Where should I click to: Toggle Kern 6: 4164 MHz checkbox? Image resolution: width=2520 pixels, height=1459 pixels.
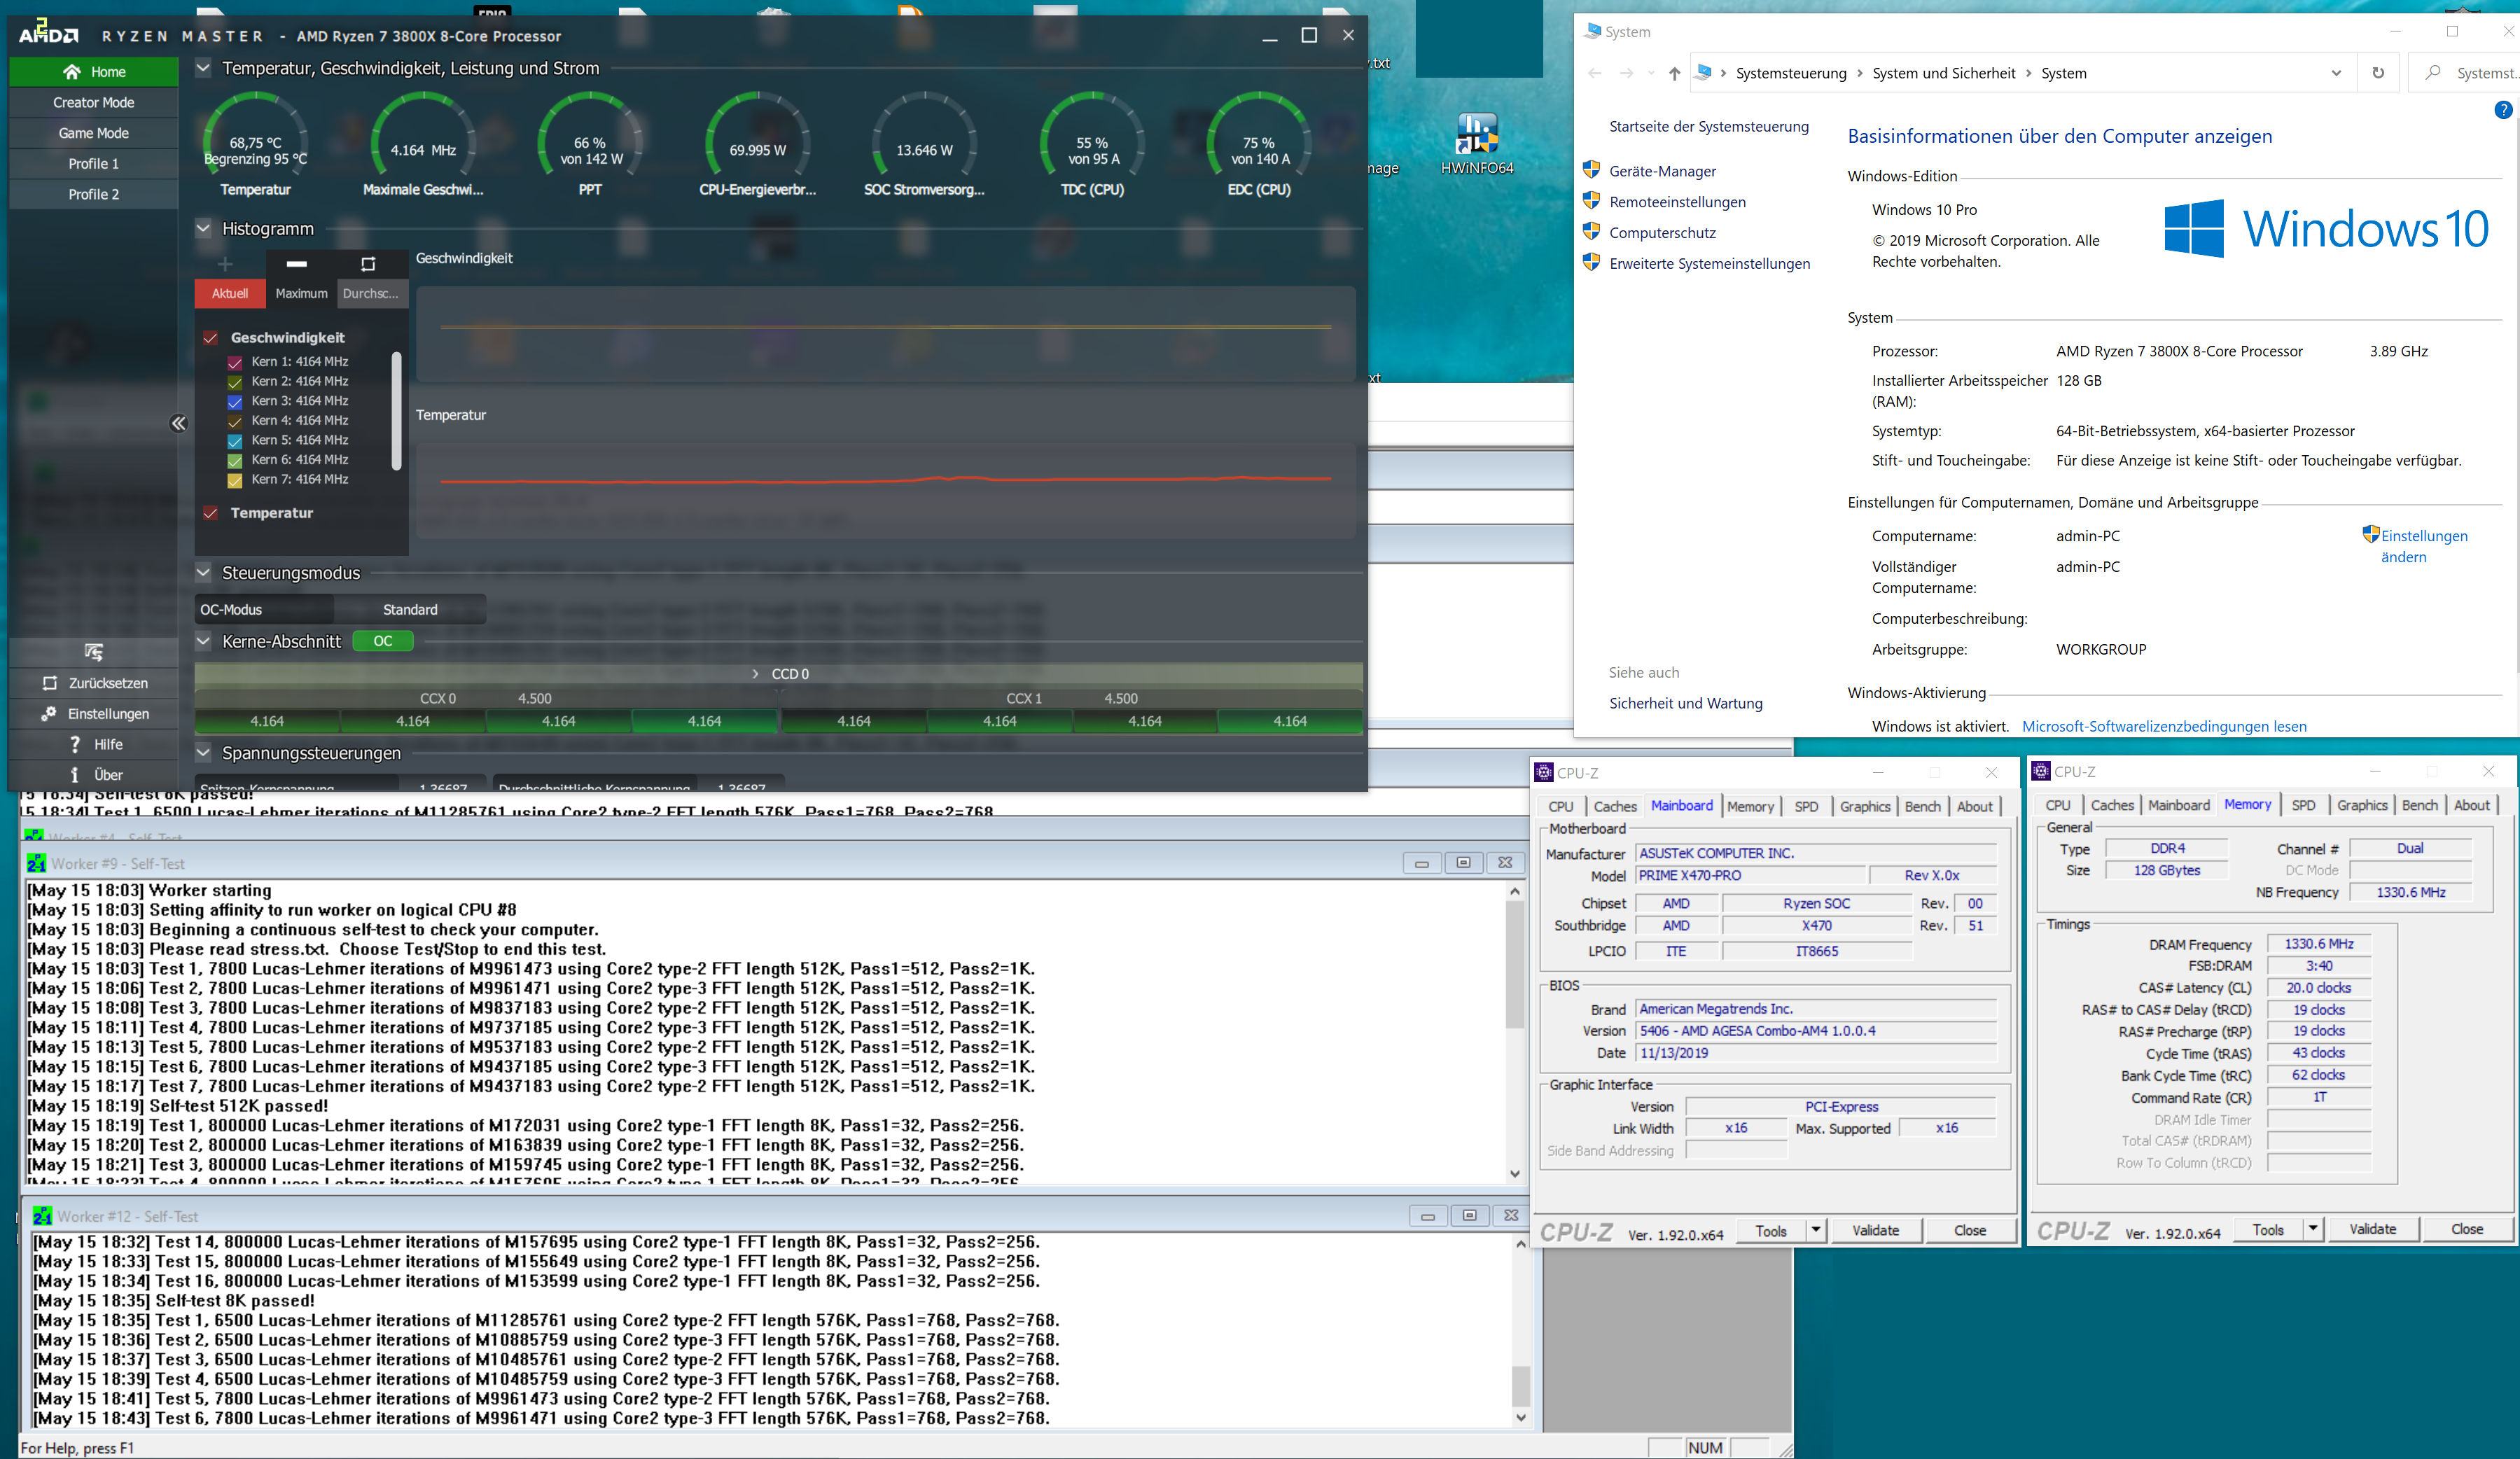[235, 460]
